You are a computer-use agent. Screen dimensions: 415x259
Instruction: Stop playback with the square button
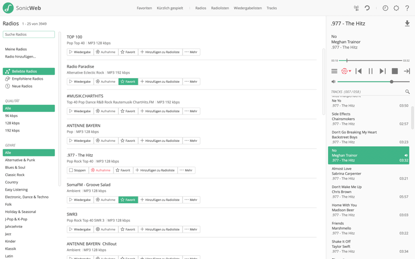click(x=395, y=71)
